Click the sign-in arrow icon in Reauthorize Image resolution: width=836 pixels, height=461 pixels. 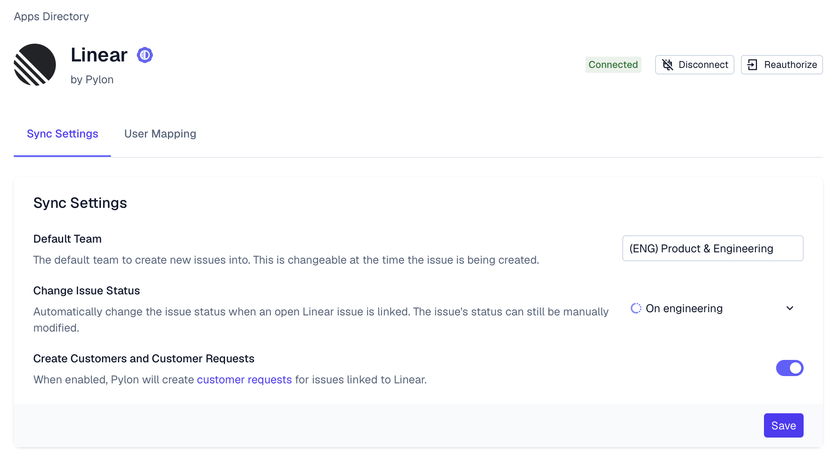[x=752, y=65]
